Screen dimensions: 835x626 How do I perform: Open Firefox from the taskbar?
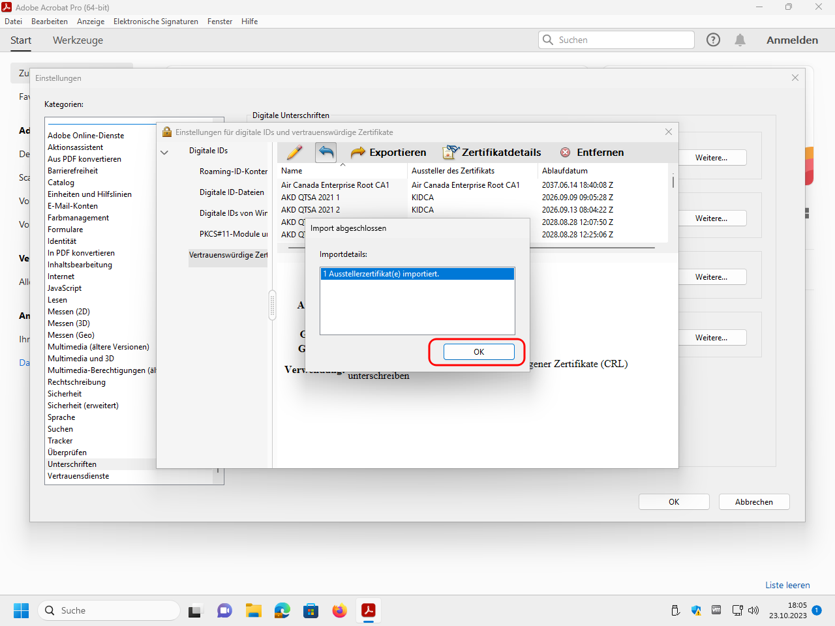point(339,610)
